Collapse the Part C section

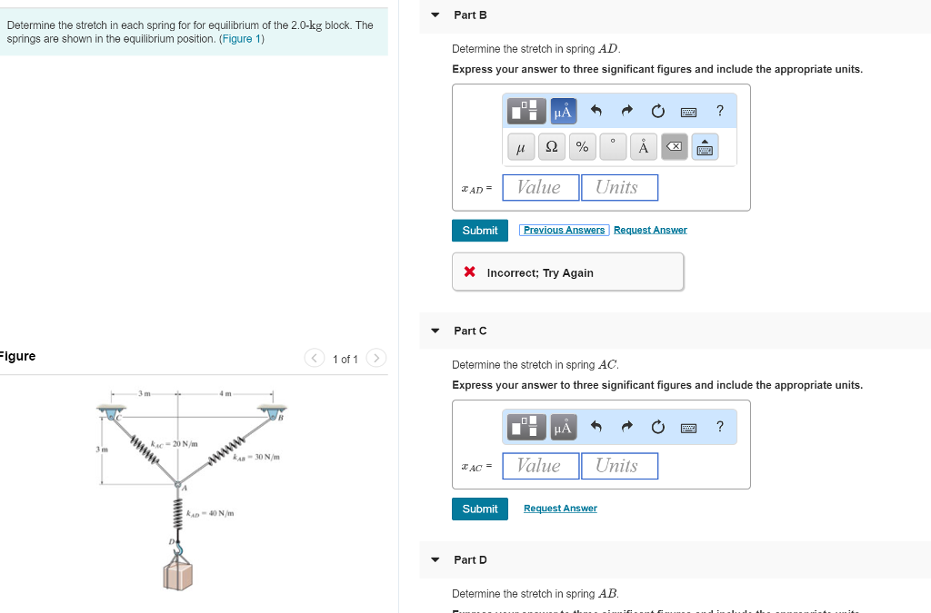435,330
